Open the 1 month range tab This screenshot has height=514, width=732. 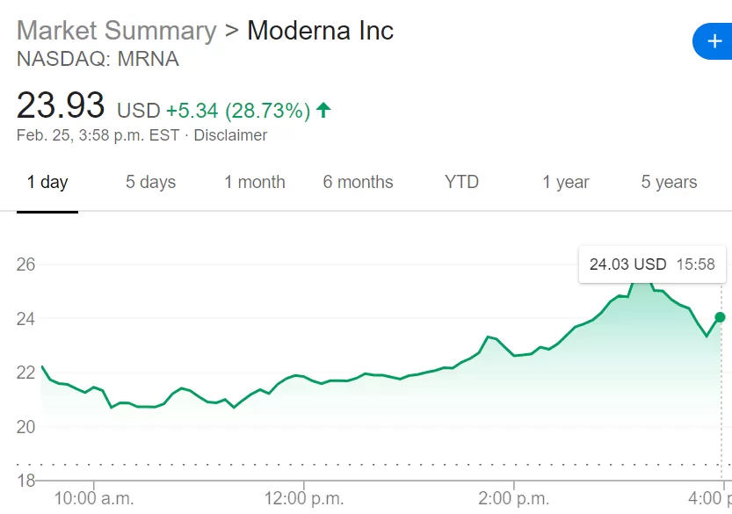[255, 182]
